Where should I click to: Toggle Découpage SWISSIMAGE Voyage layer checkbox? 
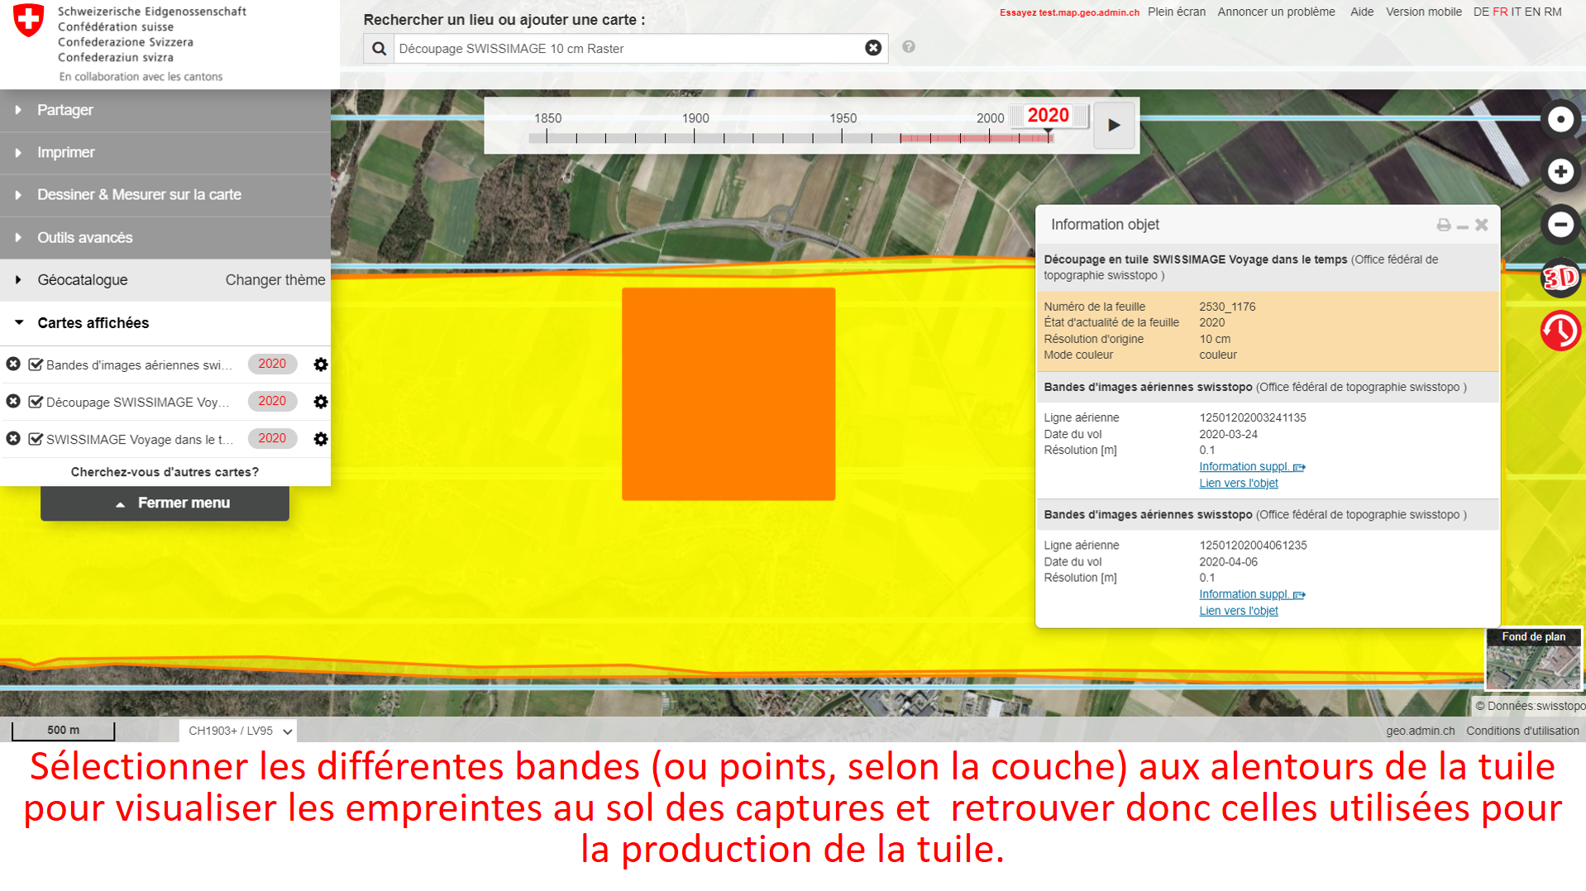click(x=36, y=402)
